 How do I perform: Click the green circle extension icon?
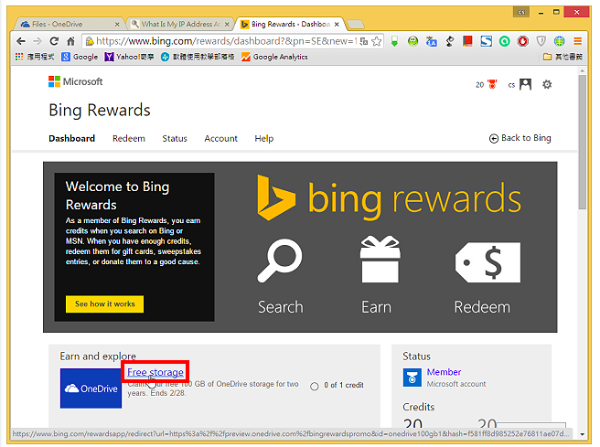coord(504,41)
